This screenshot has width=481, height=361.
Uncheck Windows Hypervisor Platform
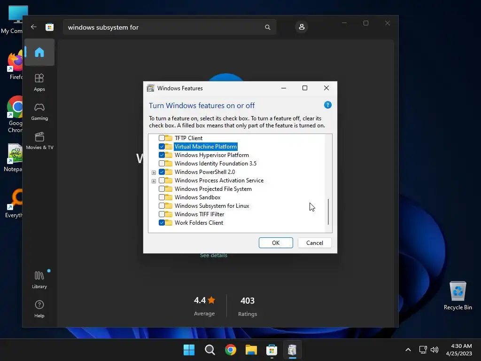click(162, 155)
